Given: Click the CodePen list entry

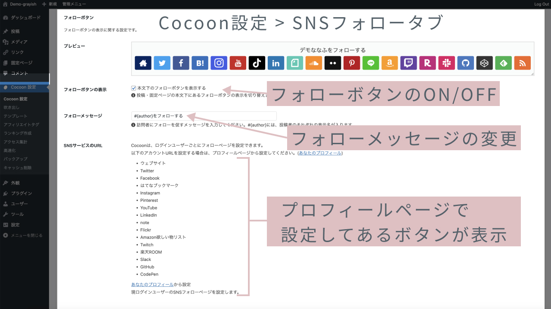Looking at the screenshot, I should tap(149, 274).
